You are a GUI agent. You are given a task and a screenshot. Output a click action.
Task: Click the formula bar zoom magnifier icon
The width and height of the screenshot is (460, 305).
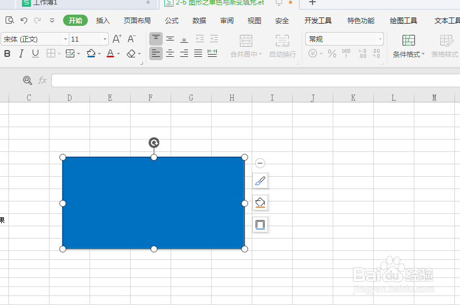coord(27,80)
